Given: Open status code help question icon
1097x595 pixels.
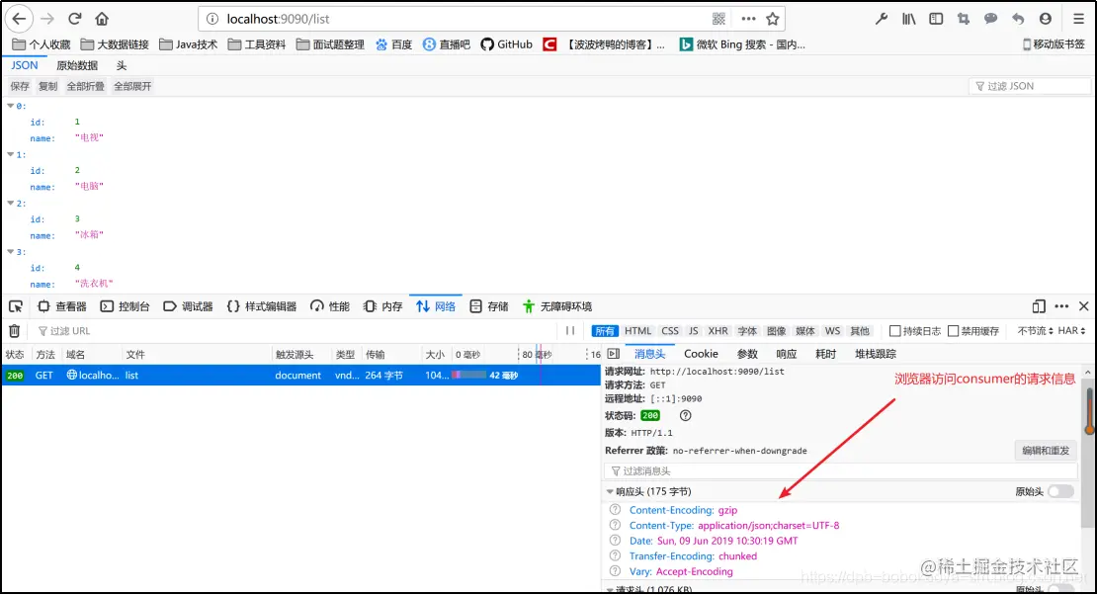Looking at the screenshot, I should pyautogui.click(x=686, y=415).
